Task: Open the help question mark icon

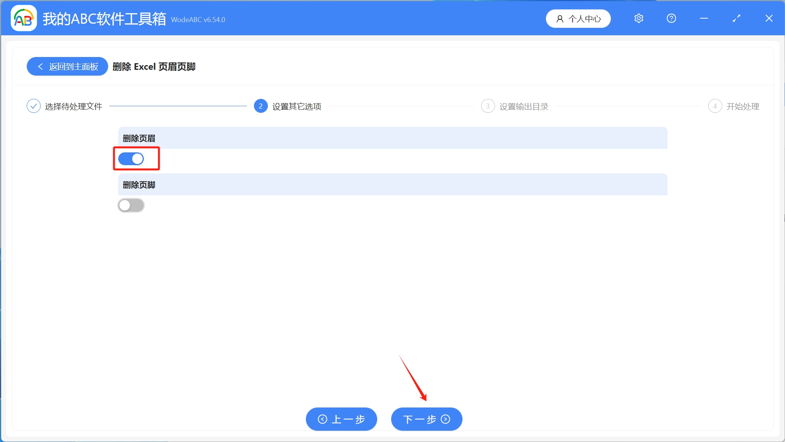Action: pyautogui.click(x=671, y=18)
